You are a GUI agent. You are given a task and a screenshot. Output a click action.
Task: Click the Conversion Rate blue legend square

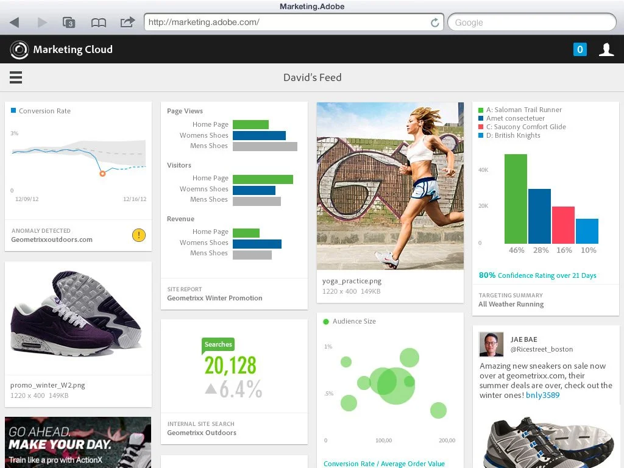[x=13, y=111]
